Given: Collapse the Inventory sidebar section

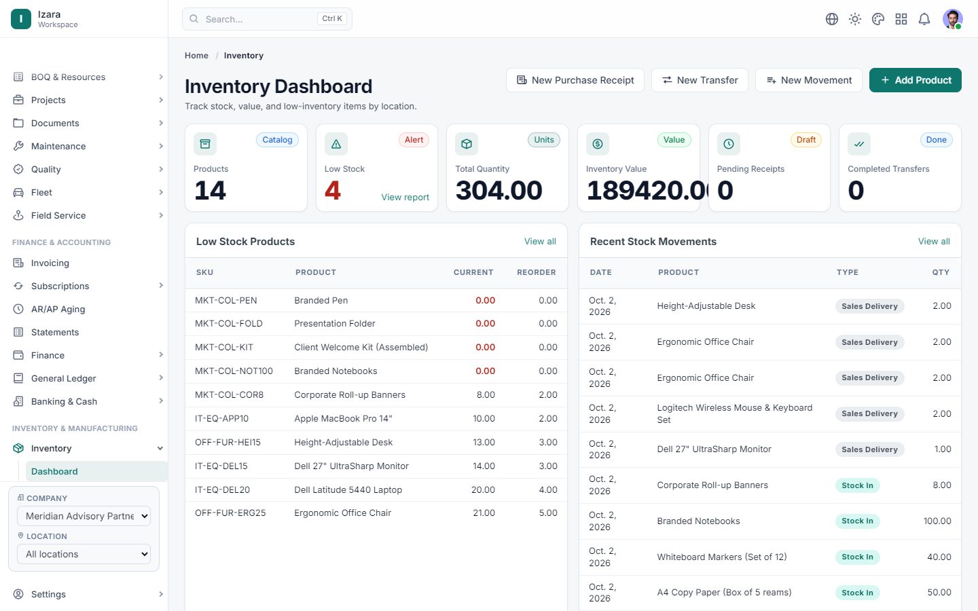Looking at the screenshot, I should tap(88, 448).
